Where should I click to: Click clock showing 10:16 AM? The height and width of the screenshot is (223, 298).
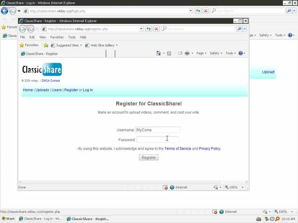288,219
